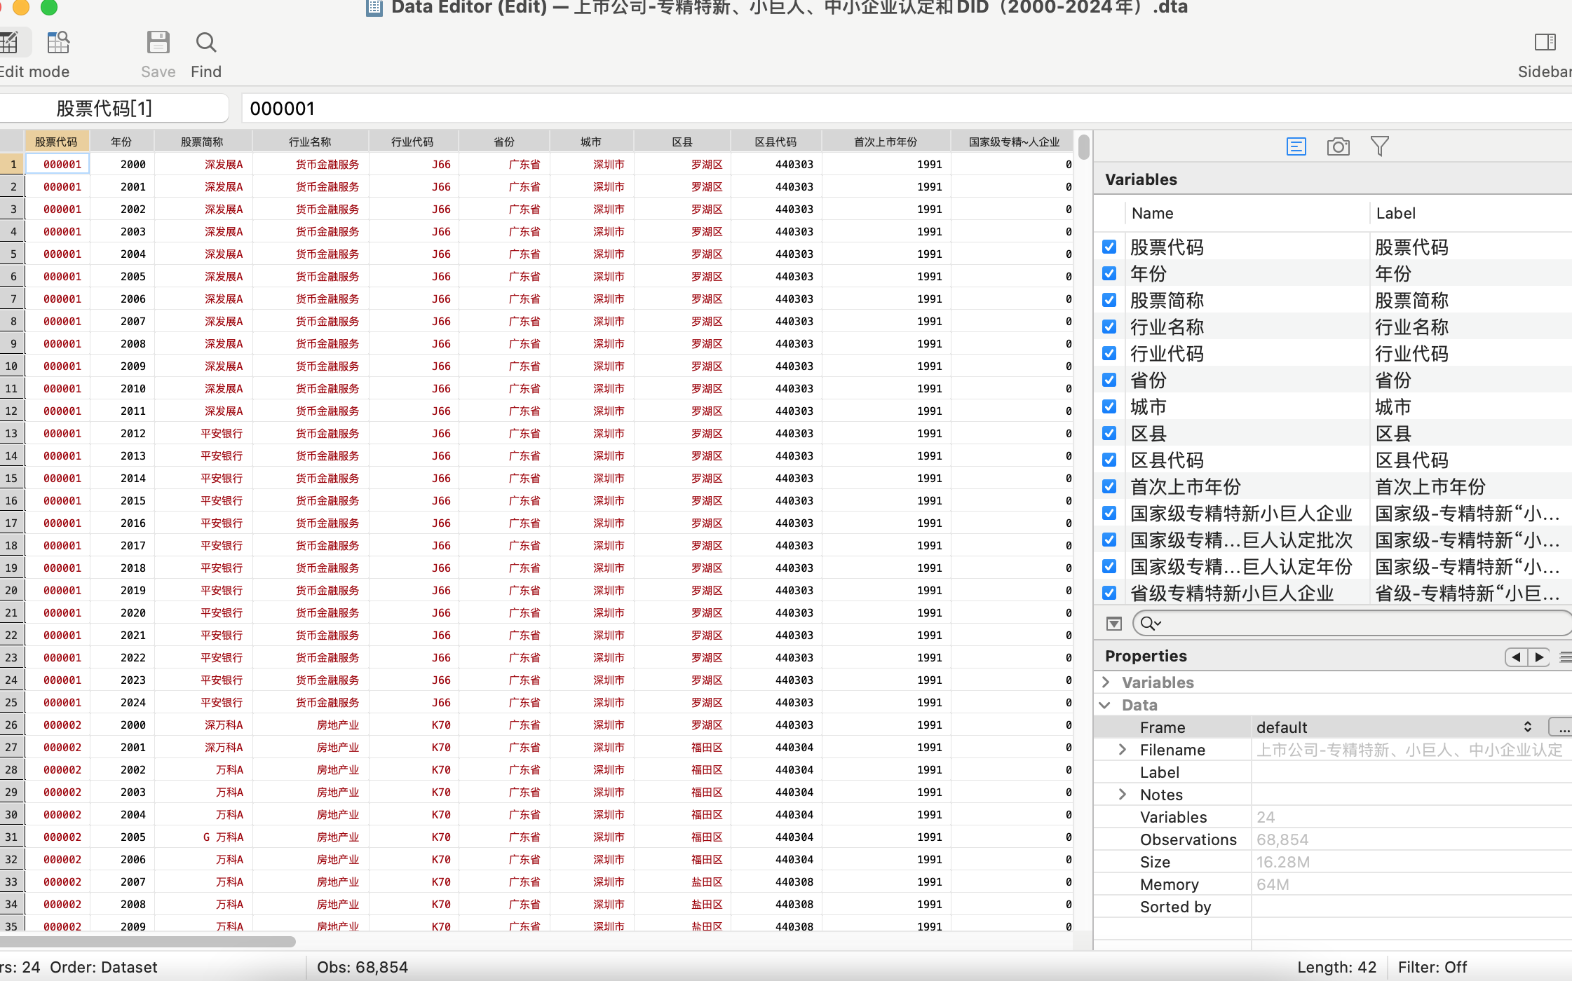Collapse the Data properties section
Image resolution: width=1572 pixels, height=981 pixels.
pos(1106,705)
